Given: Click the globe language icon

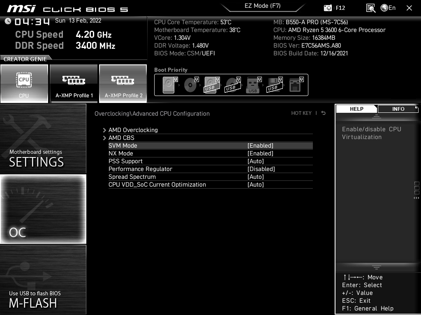Looking at the screenshot, I should click(x=384, y=8).
